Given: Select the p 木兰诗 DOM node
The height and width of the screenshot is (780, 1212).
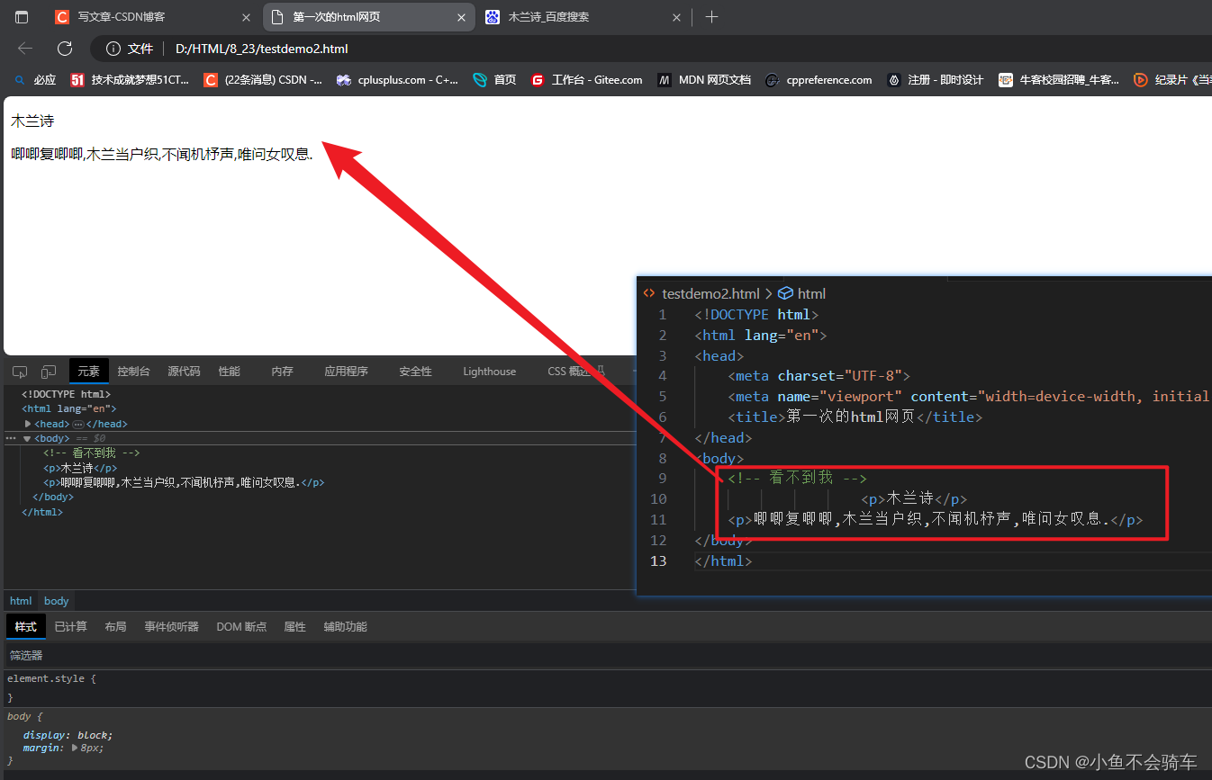Looking at the screenshot, I should pos(79,468).
